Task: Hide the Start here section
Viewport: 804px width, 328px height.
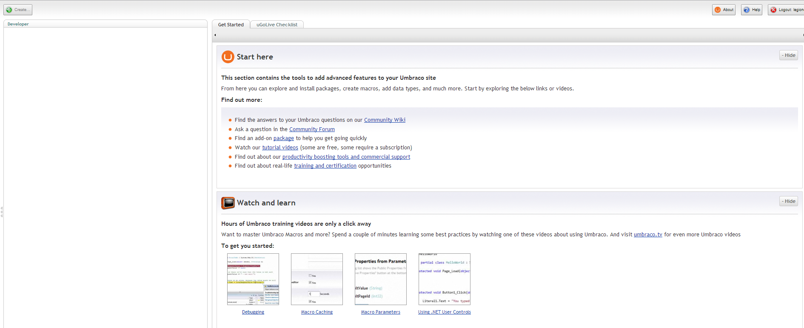Action: (789, 55)
